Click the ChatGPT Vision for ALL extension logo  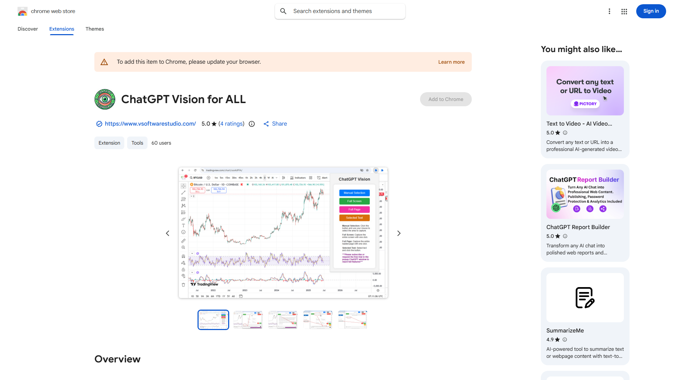[x=105, y=99]
